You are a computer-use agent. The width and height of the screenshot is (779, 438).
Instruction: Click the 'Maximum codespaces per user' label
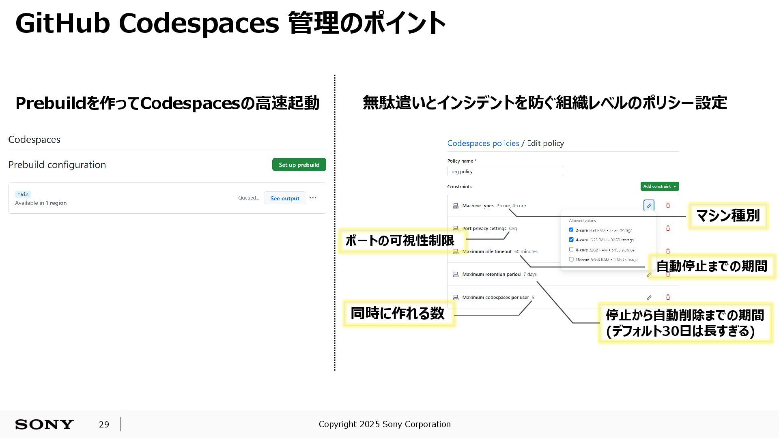tap(495, 297)
